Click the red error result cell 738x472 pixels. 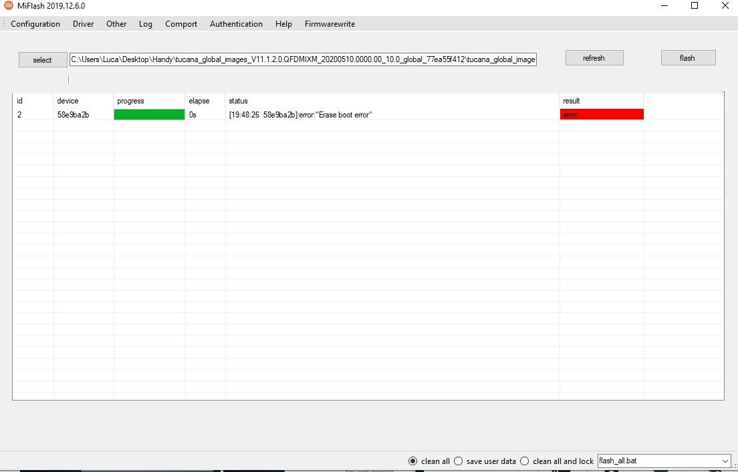pyautogui.click(x=602, y=115)
